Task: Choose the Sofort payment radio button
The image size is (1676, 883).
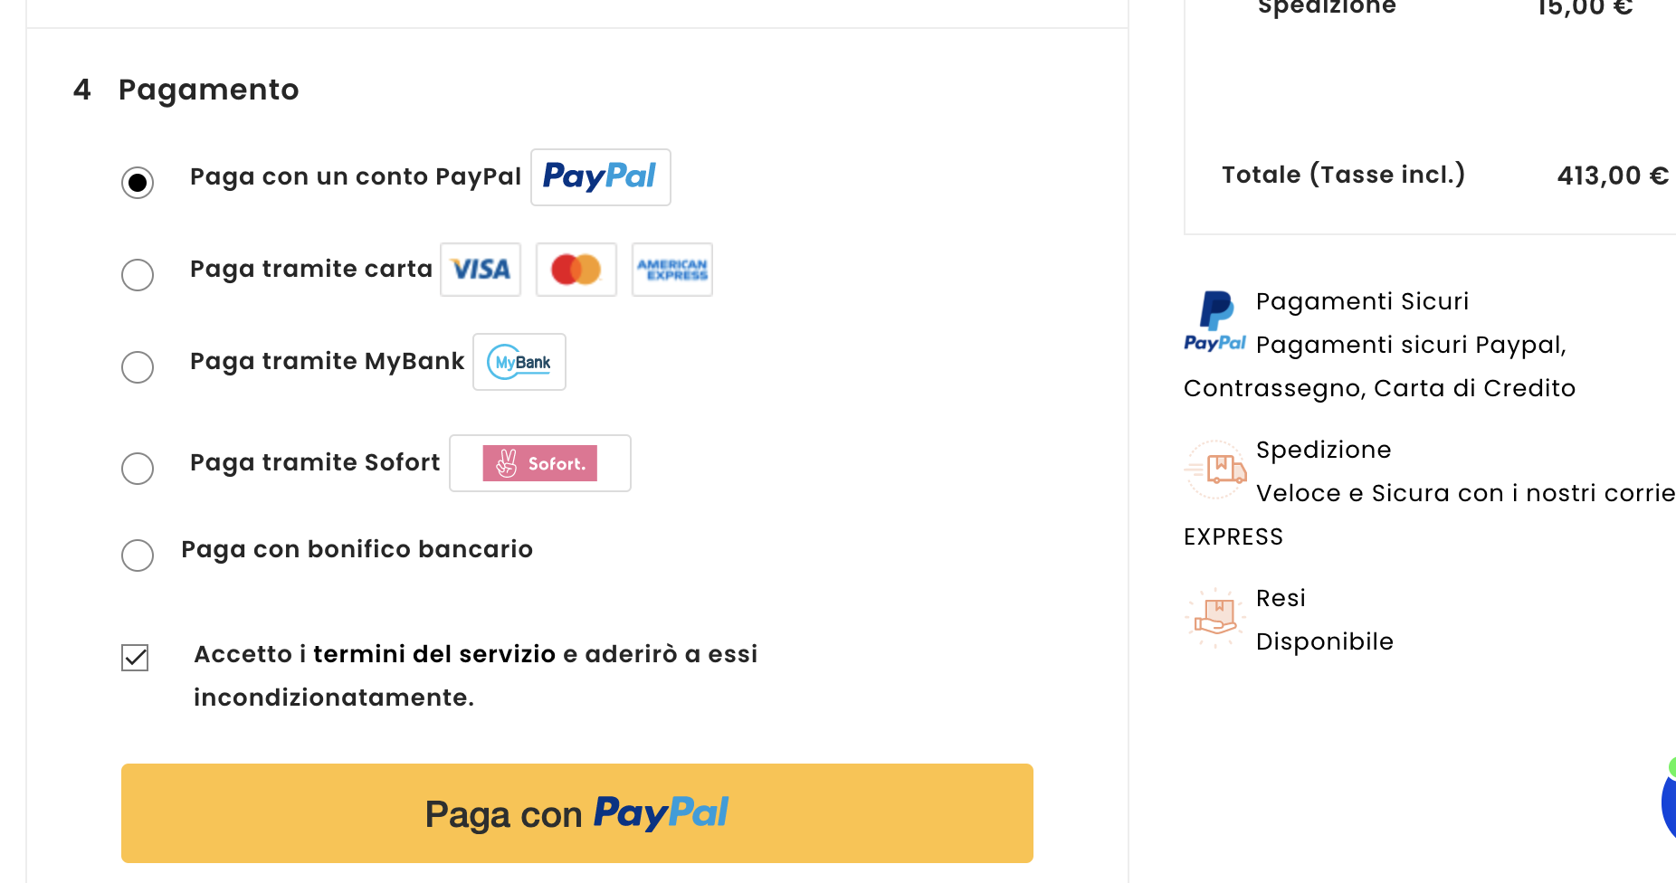Action: (x=138, y=469)
